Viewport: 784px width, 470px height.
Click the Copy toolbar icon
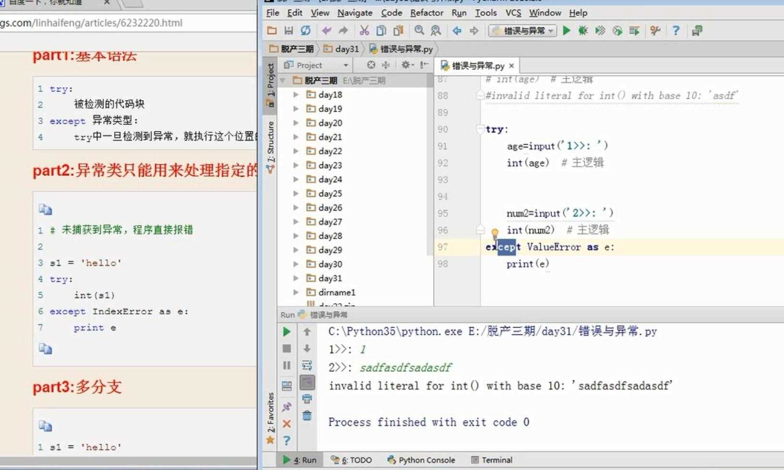[381, 31]
